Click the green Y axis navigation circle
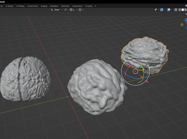Viewport: 187px width, 139px height. [x=182, y=25]
